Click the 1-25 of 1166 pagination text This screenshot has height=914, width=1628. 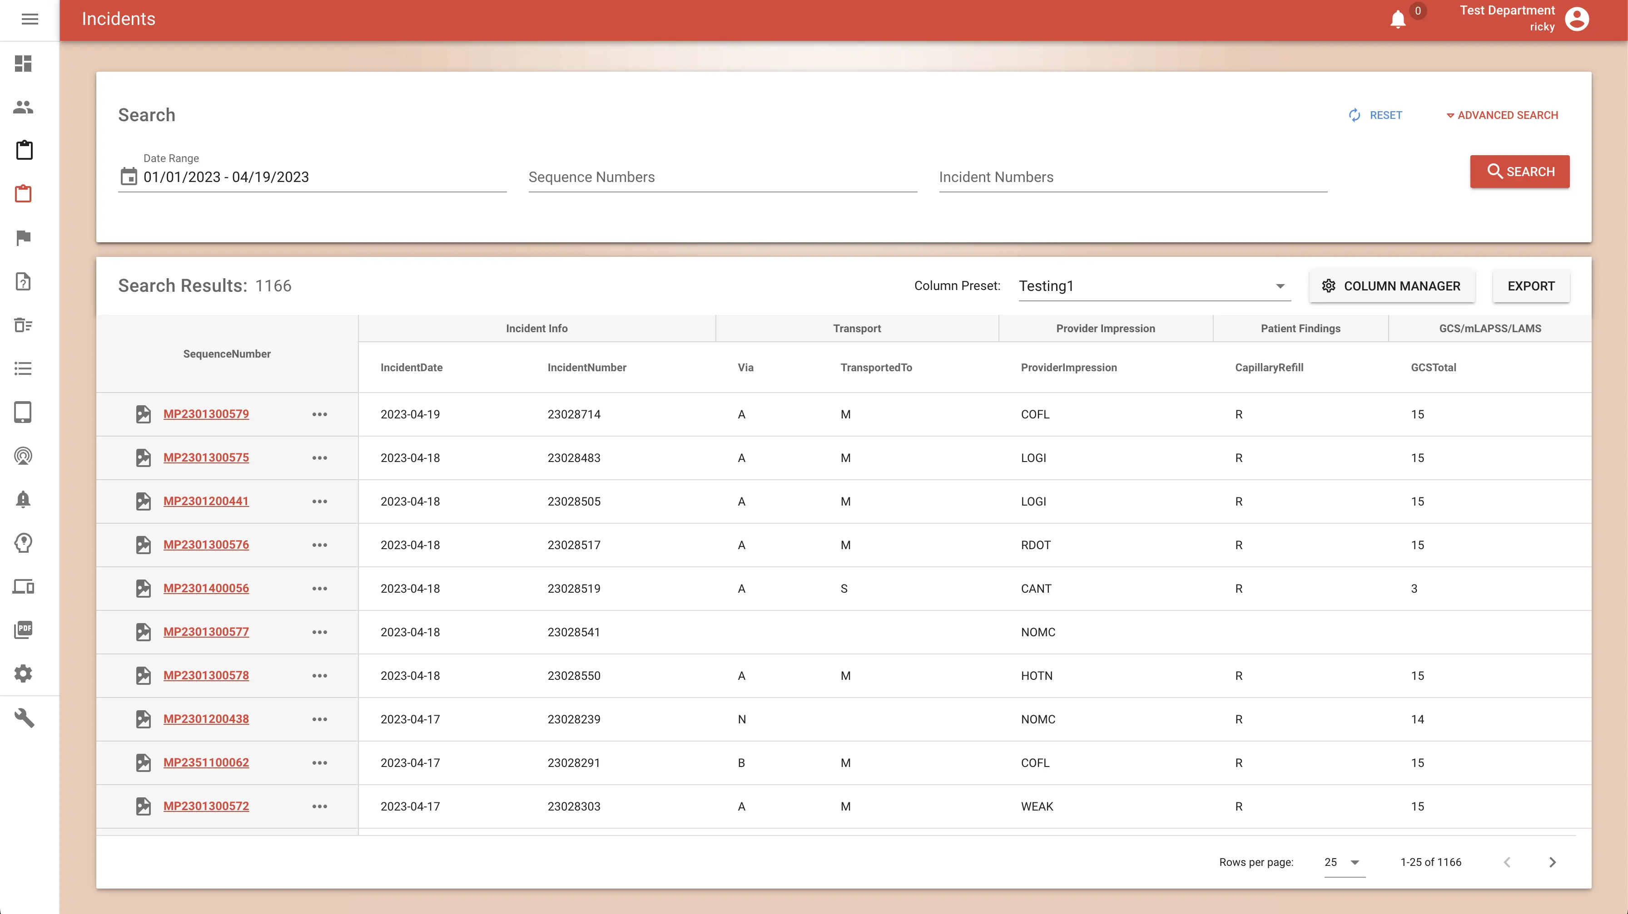[x=1431, y=862]
